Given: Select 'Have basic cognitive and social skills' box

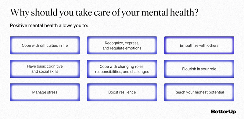Looking at the screenshot, I should (x=45, y=69).
